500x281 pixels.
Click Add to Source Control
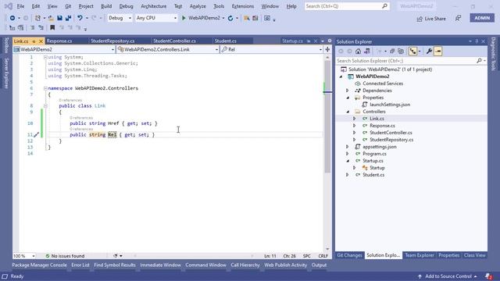coord(448,276)
